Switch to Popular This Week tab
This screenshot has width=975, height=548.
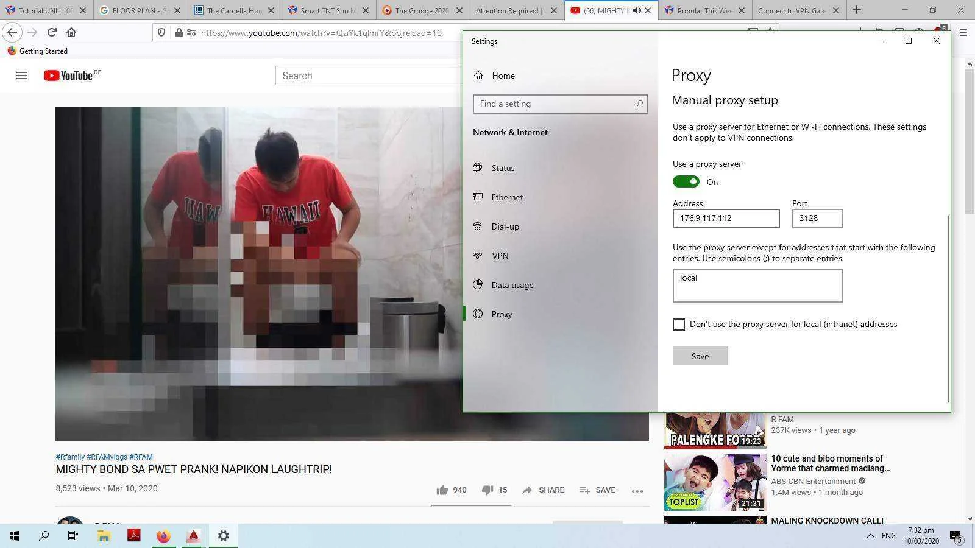[x=704, y=10]
